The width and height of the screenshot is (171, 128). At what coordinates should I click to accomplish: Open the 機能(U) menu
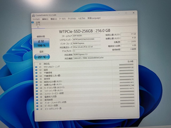coord(54,19)
